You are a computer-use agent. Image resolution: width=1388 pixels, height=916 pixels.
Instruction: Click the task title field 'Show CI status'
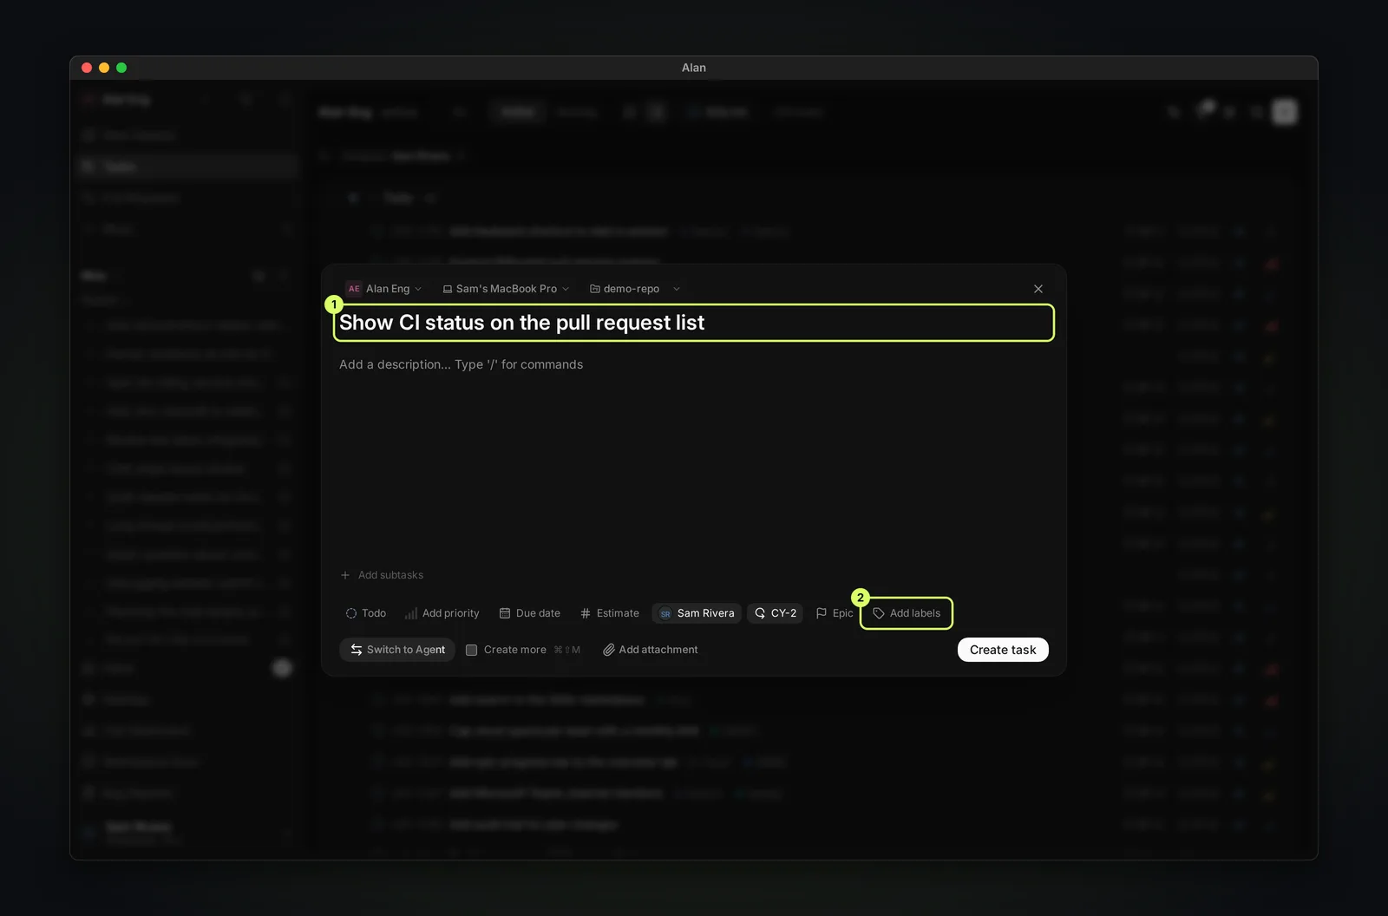(x=693, y=323)
